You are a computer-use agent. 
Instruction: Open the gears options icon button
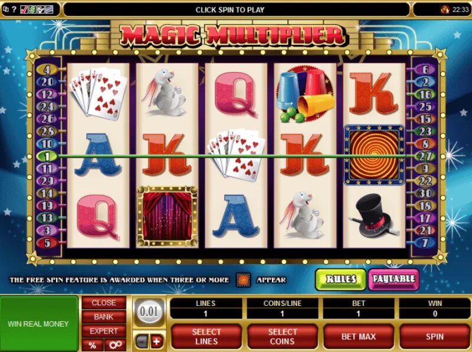[115, 345]
